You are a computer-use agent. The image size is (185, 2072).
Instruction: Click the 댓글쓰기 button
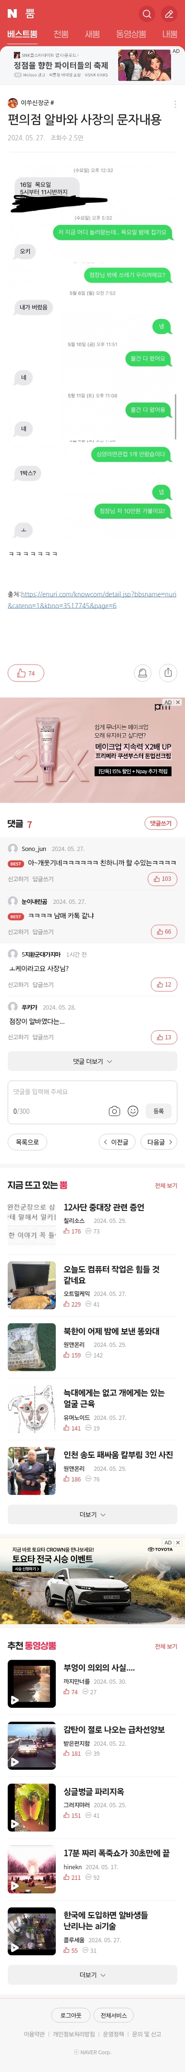pyautogui.click(x=160, y=823)
